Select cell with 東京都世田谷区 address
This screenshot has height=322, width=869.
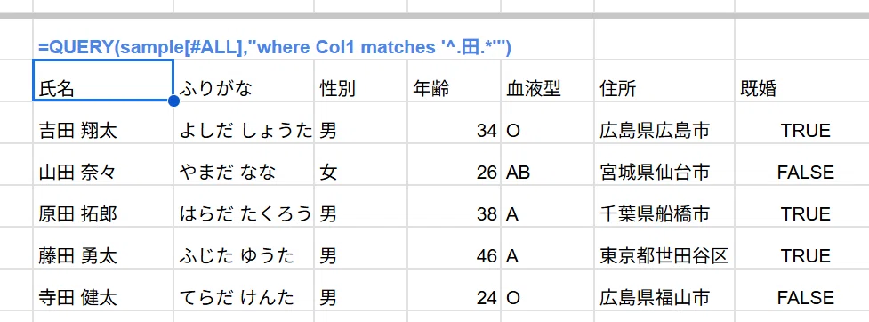[664, 248]
